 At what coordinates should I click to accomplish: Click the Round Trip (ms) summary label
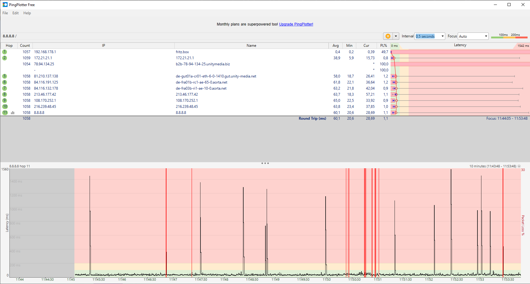[x=312, y=118]
